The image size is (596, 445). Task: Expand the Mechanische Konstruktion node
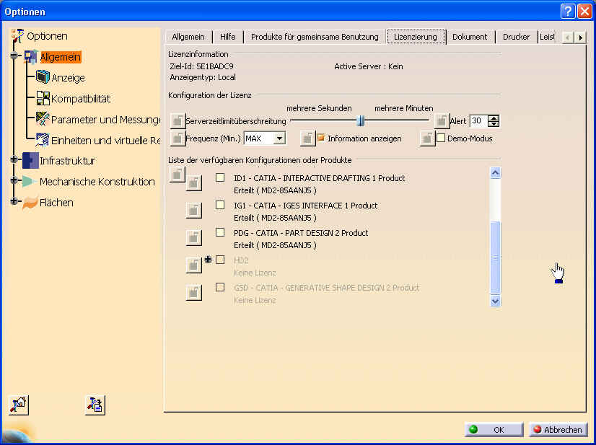(14, 180)
